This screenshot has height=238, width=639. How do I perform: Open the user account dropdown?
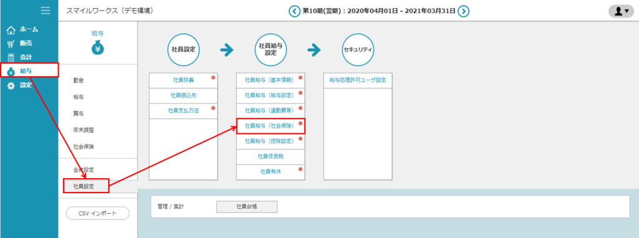click(x=621, y=11)
